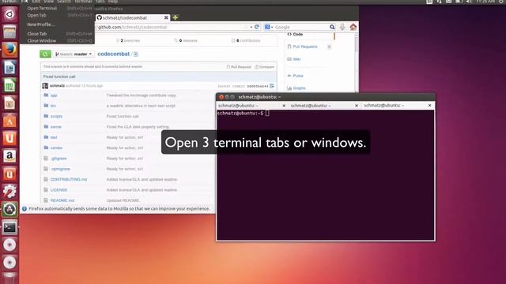Screen dimensions: 506x284
Task: Open the Wiki link in GitHub sidebar
Action: pos(293,59)
